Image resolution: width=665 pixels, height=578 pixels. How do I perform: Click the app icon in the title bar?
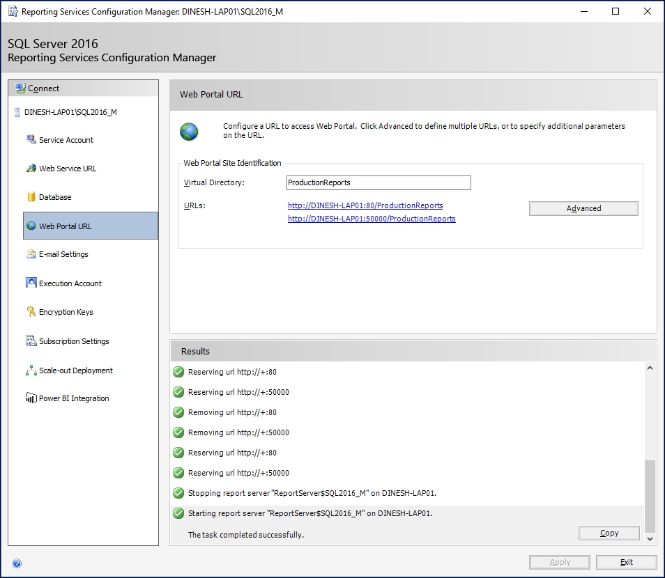pyautogui.click(x=13, y=11)
